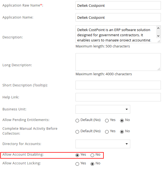Click the Application Raw Name field
This screenshot has height=169, width=165.
click(118, 5)
